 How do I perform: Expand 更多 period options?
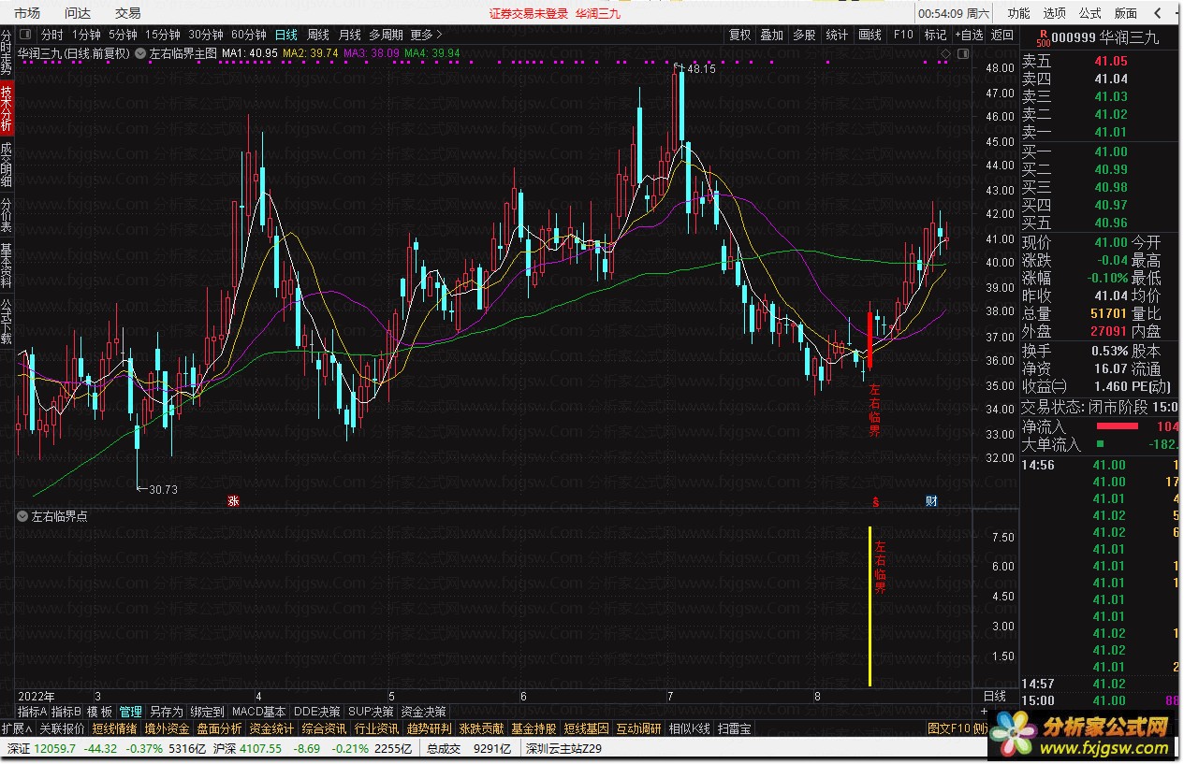pyautogui.click(x=427, y=35)
